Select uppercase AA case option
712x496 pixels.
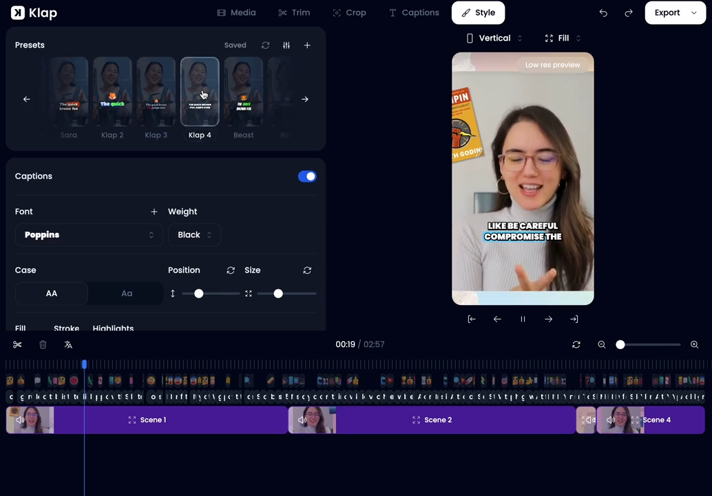coord(52,293)
